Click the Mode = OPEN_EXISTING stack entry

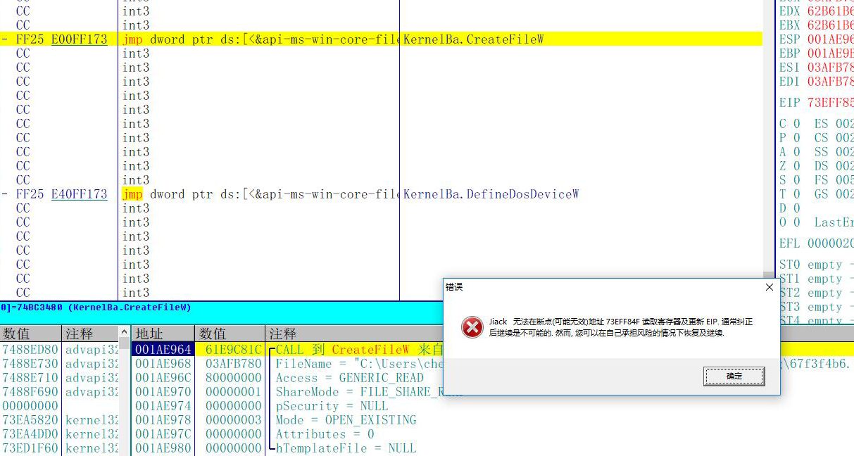tap(346, 420)
